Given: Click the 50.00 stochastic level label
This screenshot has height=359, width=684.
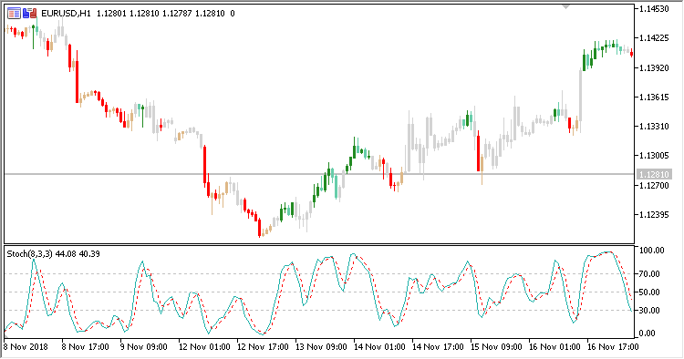Looking at the screenshot, I should pyautogui.click(x=649, y=292).
